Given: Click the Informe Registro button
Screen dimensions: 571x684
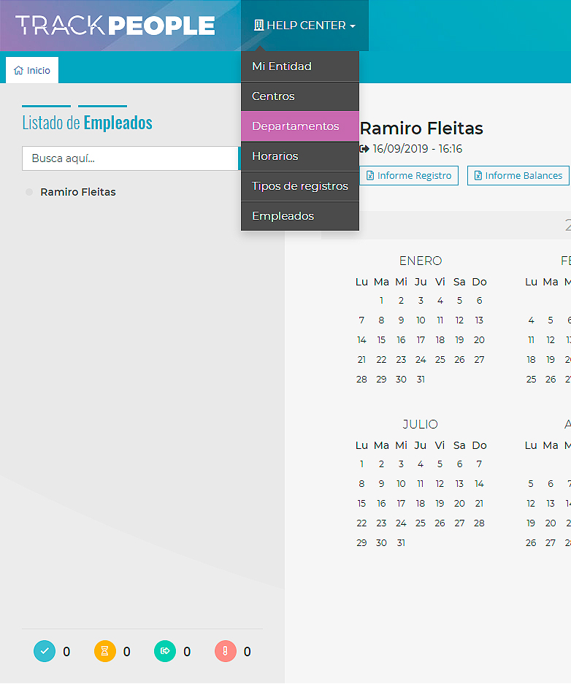Looking at the screenshot, I should coord(409,176).
